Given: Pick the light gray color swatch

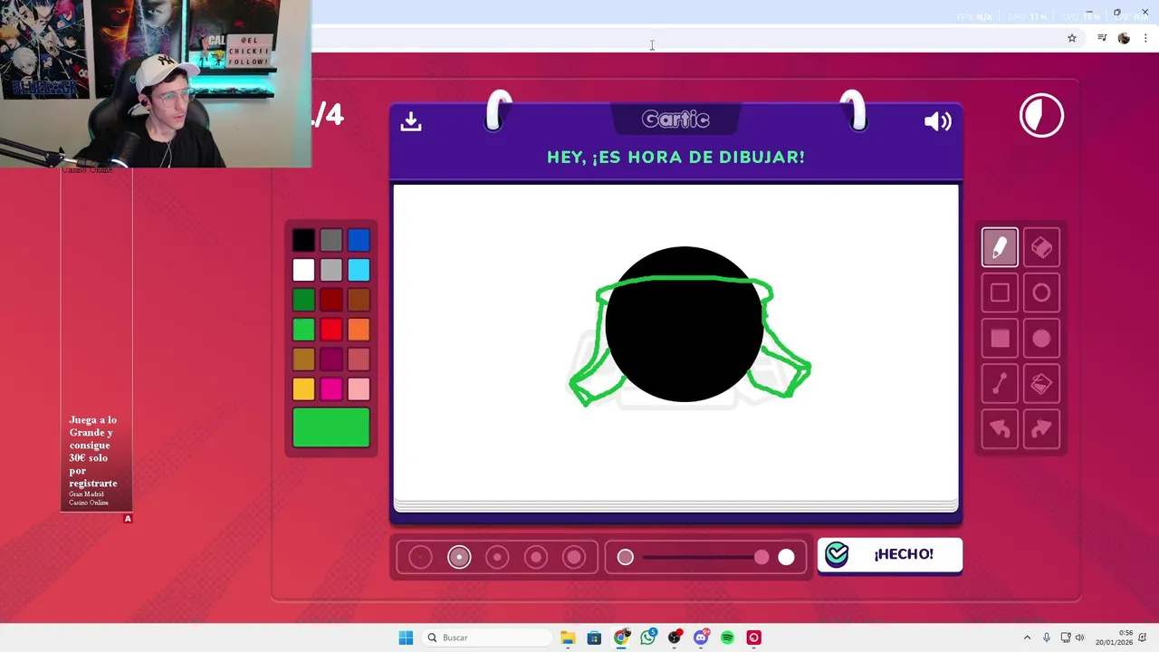Looking at the screenshot, I should pos(331,270).
